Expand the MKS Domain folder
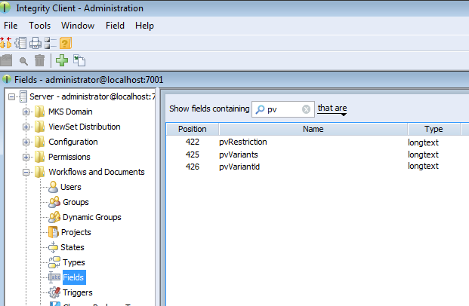Viewport: 469px width, 306px height. coord(26,112)
